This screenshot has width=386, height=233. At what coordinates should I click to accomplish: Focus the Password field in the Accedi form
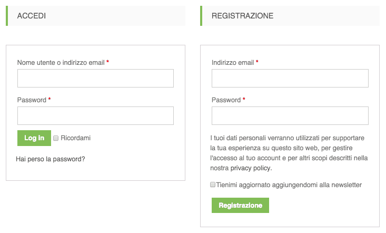click(95, 115)
